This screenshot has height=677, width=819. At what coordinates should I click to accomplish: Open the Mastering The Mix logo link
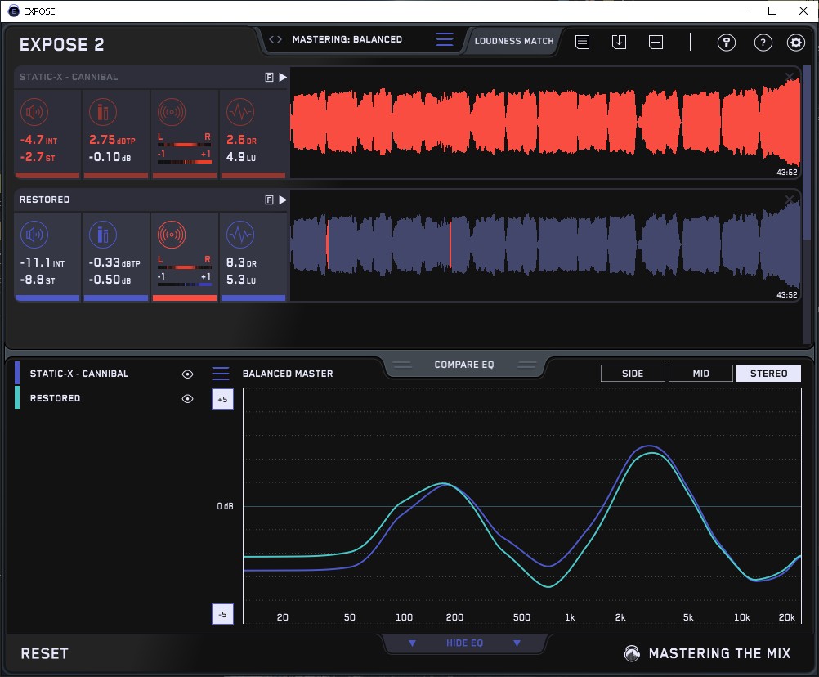[708, 653]
